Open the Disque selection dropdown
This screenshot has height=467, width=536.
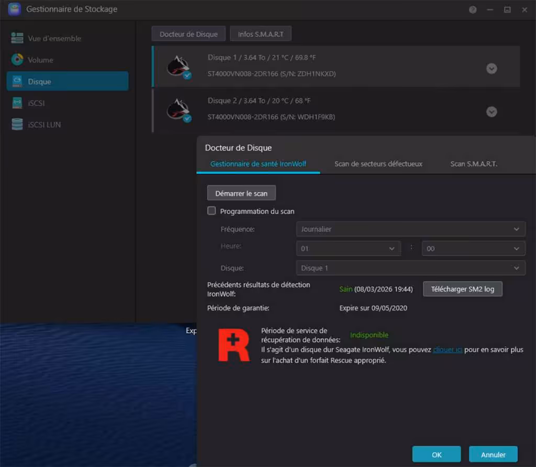[x=410, y=268]
